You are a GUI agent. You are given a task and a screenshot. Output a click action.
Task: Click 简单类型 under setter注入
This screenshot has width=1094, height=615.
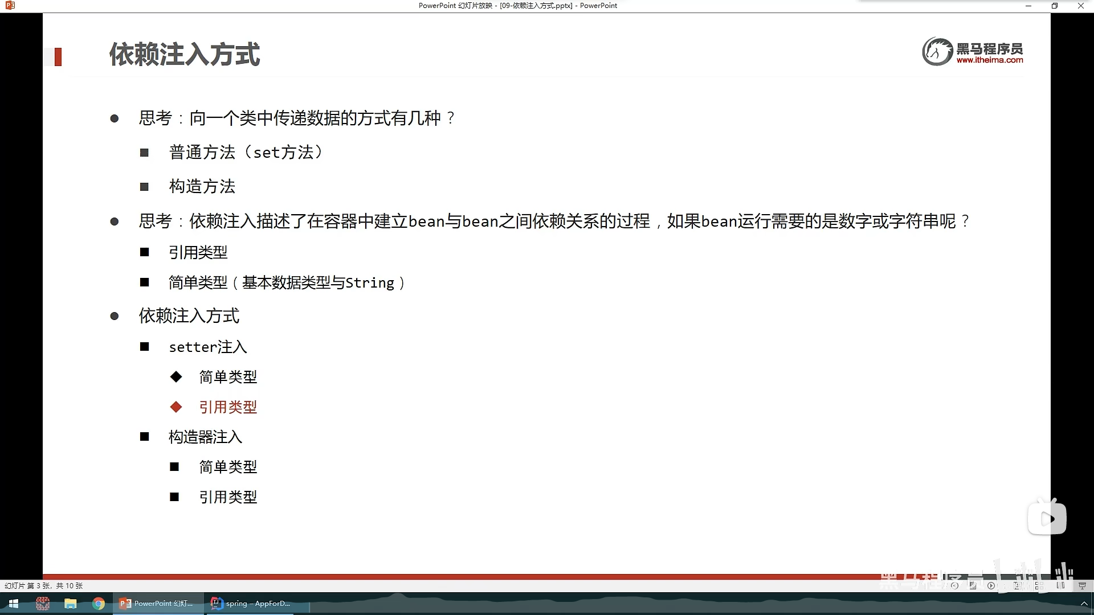coord(228,377)
